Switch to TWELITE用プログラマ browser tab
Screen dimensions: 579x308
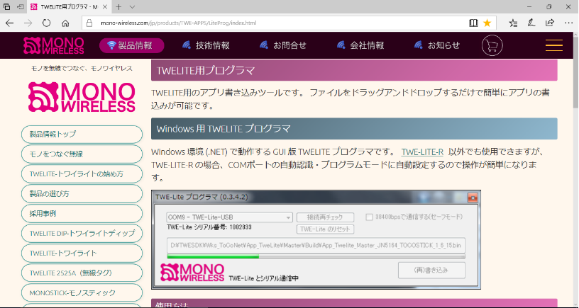pyautogui.click(x=69, y=6)
